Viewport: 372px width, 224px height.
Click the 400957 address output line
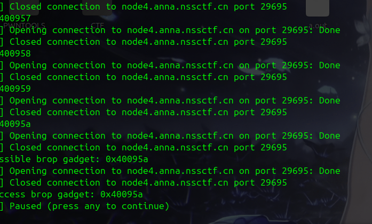(x=15, y=18)
